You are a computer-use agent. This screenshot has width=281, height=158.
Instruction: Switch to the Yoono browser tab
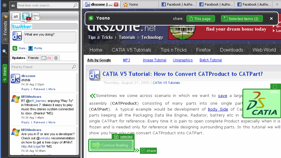pos(139,4)
